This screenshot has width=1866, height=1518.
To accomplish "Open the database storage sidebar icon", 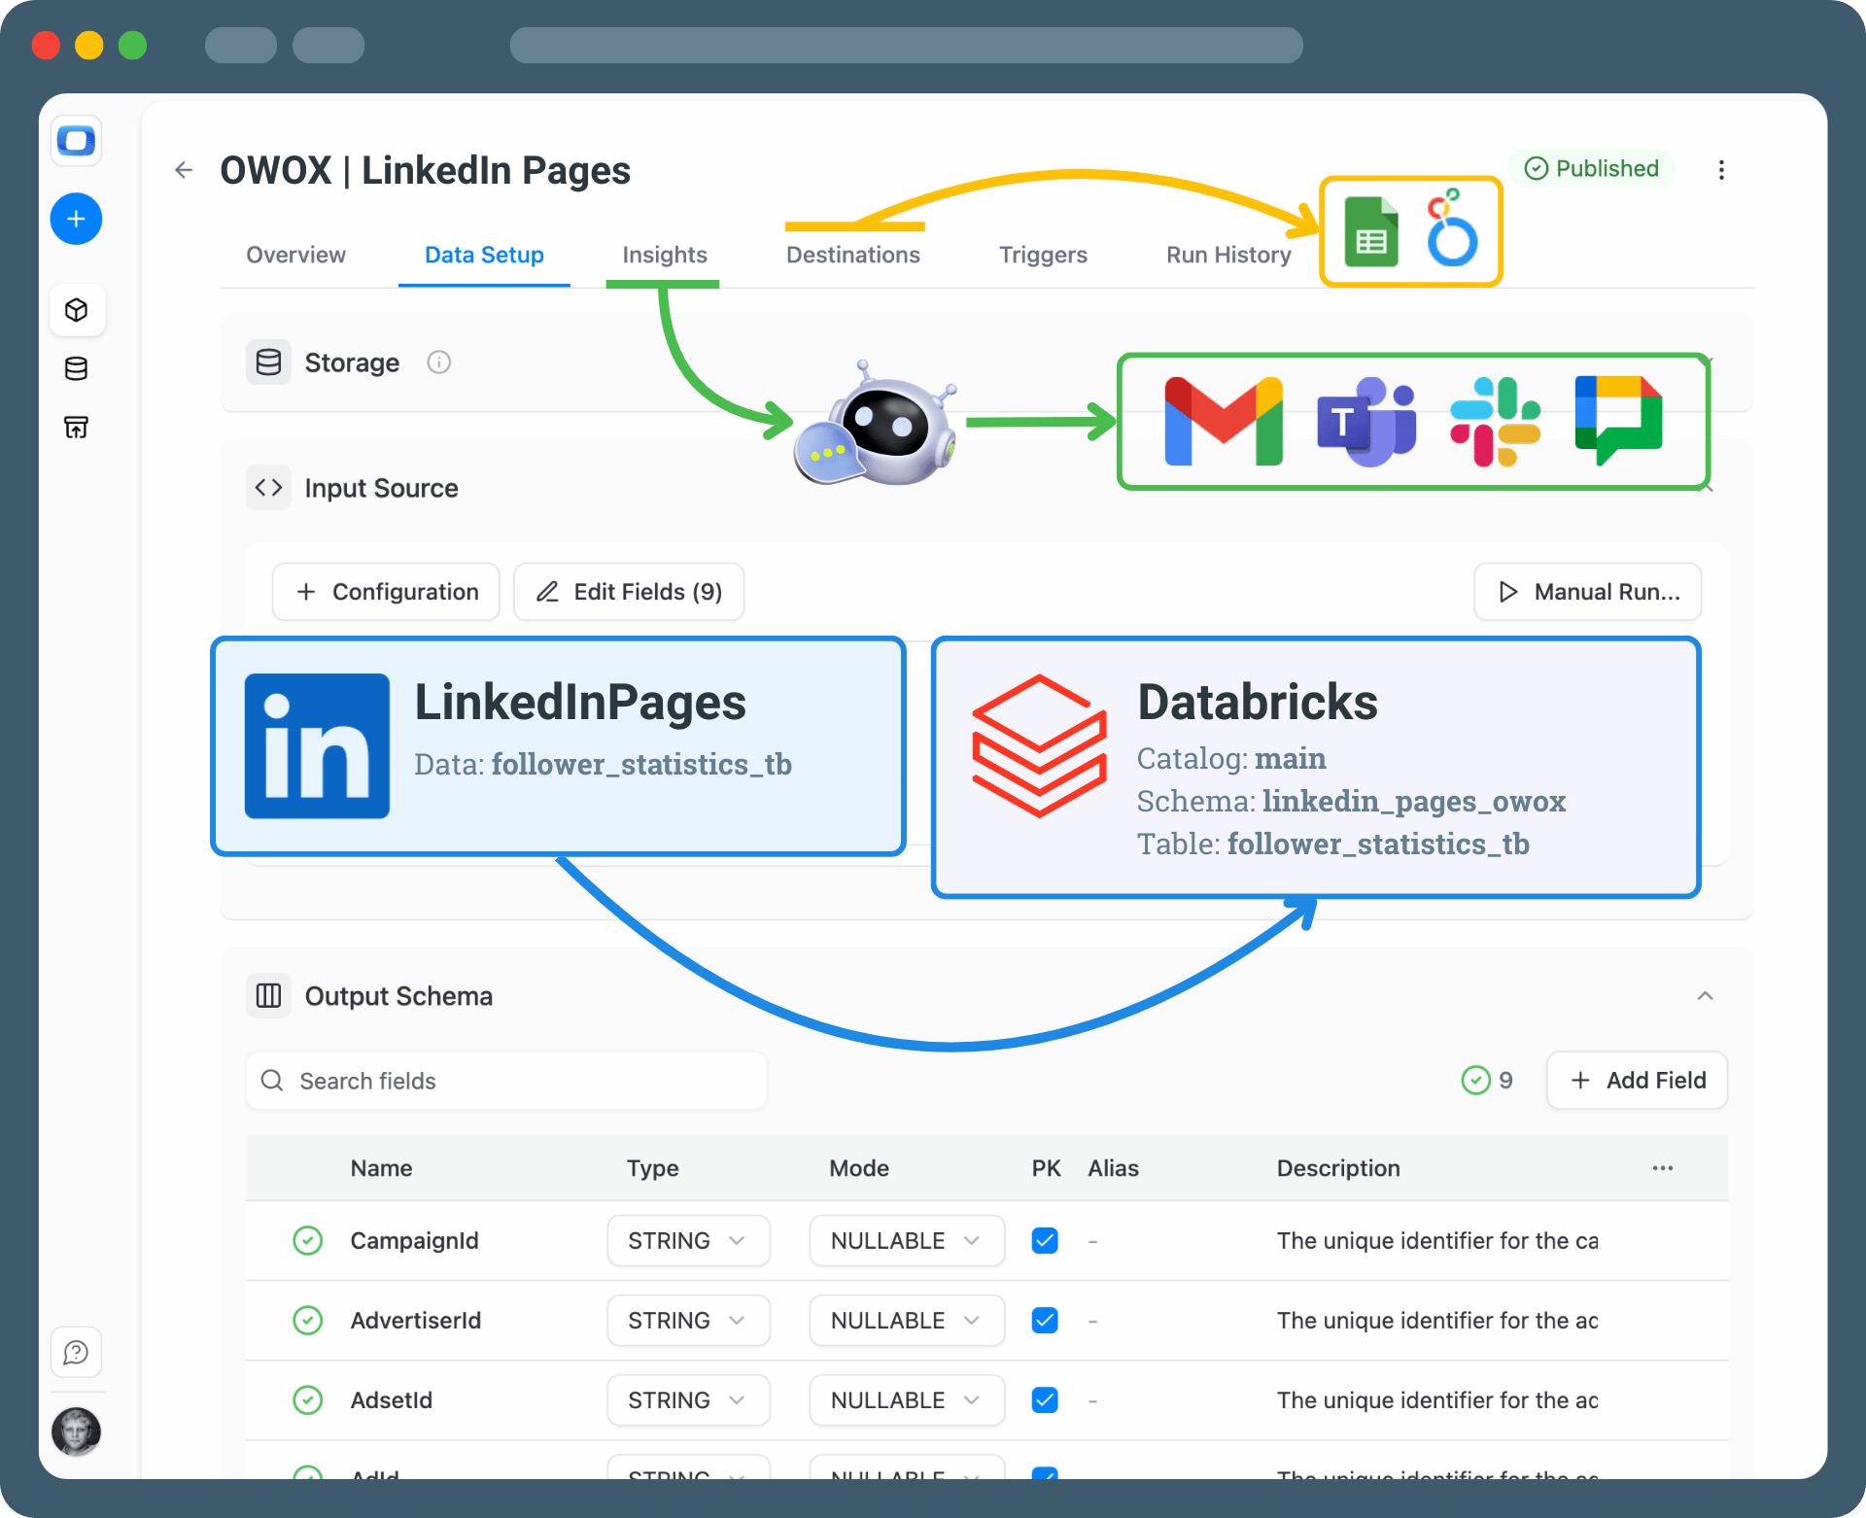I will [76, 368].
